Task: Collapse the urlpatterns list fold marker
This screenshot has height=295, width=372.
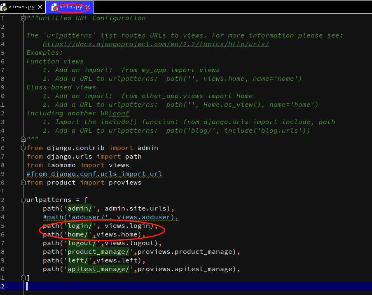Action: [x=23, y=200]
